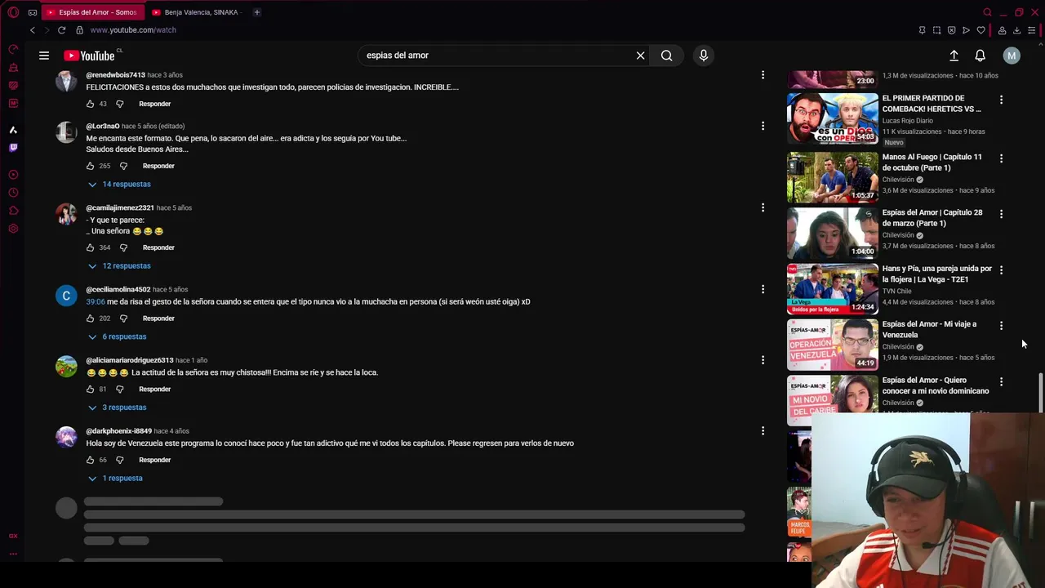Dislike comment by @camilajimenez2321
The height and width of the screenshot is (588, 1045).
click(x=123, y=247)
